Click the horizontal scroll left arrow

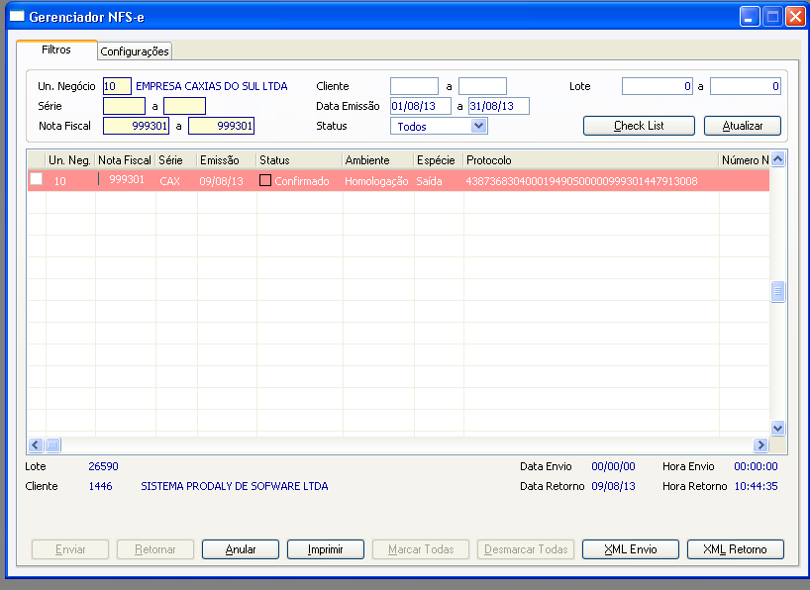(x=35, y=444)
